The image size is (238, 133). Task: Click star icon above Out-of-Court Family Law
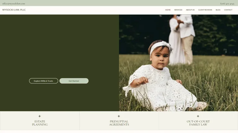pos(198,116)
